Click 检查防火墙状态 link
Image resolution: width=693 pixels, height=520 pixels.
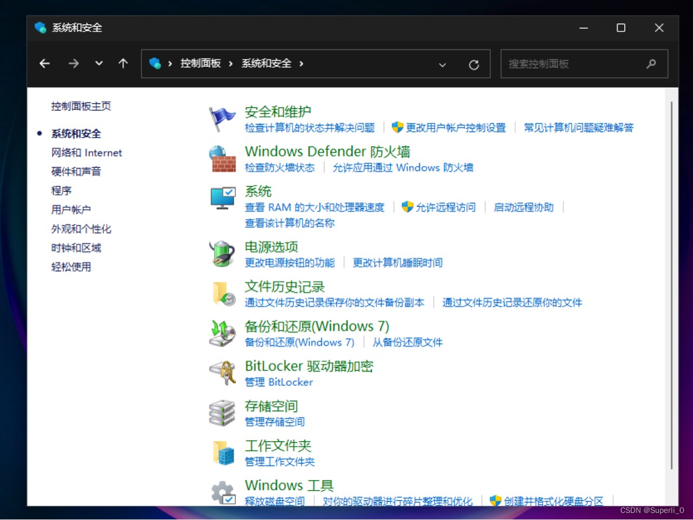tap(279, 168)
